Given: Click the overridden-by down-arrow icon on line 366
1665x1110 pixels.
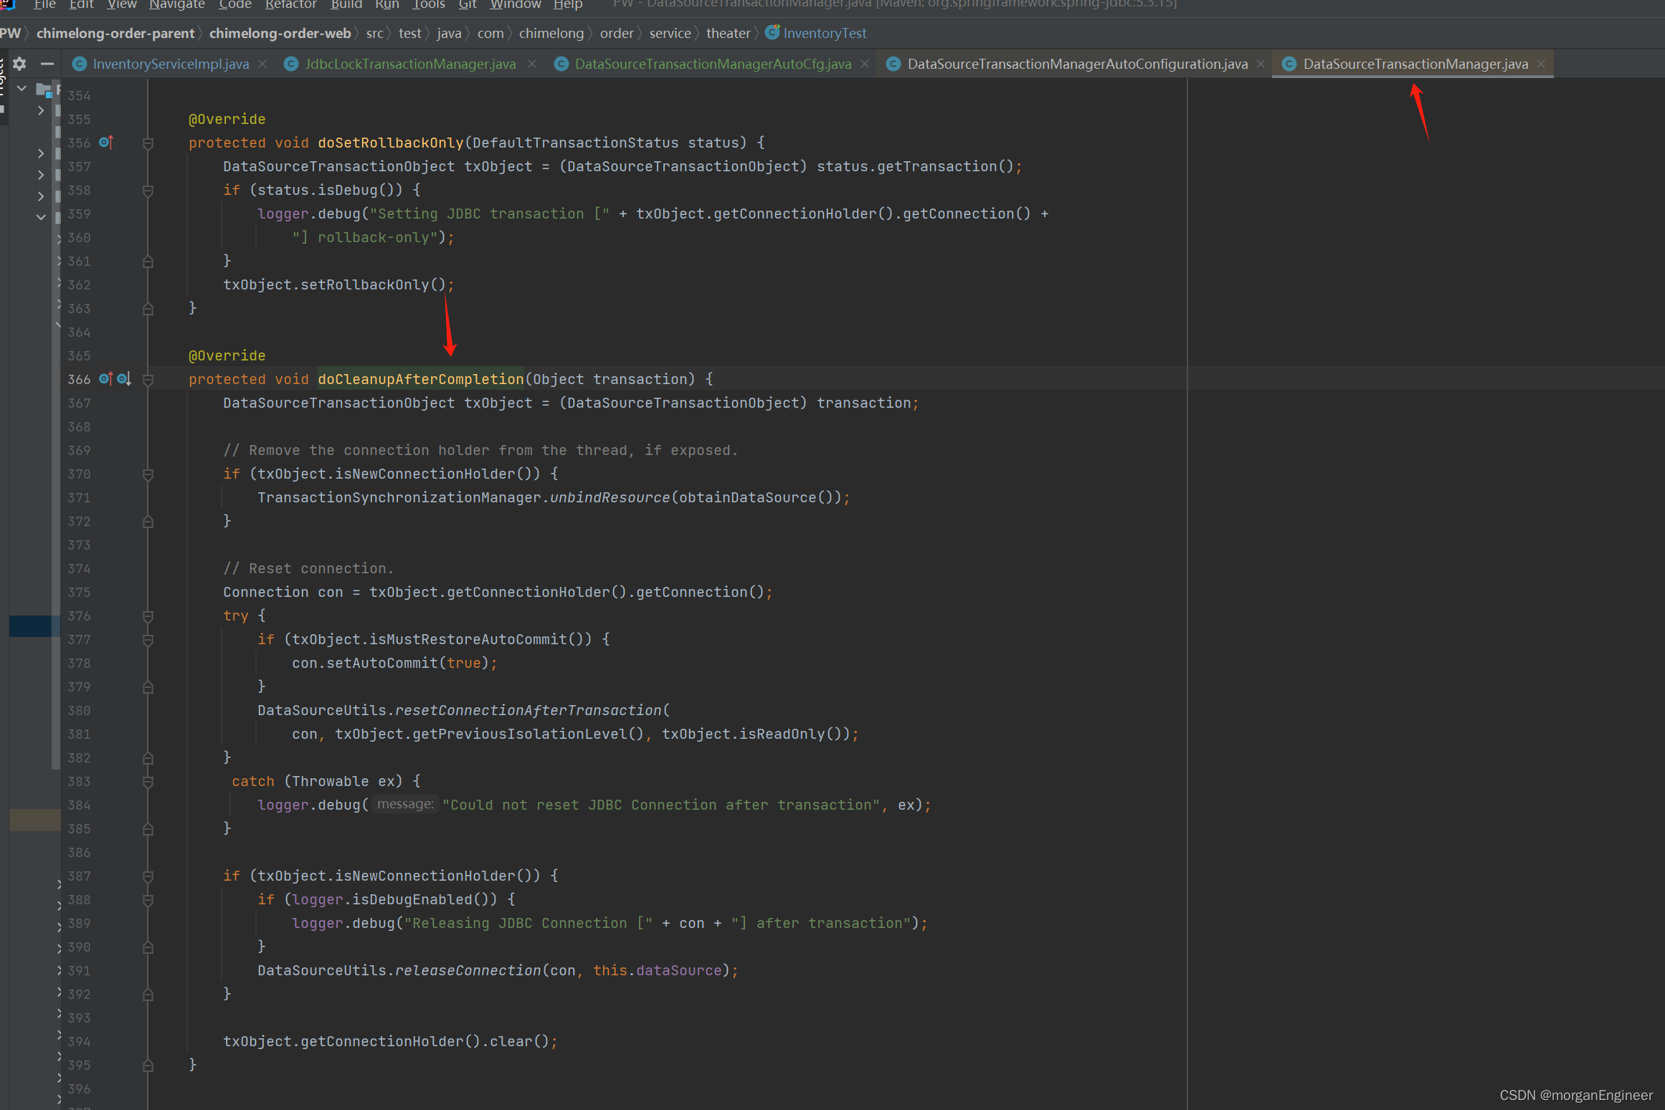Looking at the screenshot, I should pos(124,379).
